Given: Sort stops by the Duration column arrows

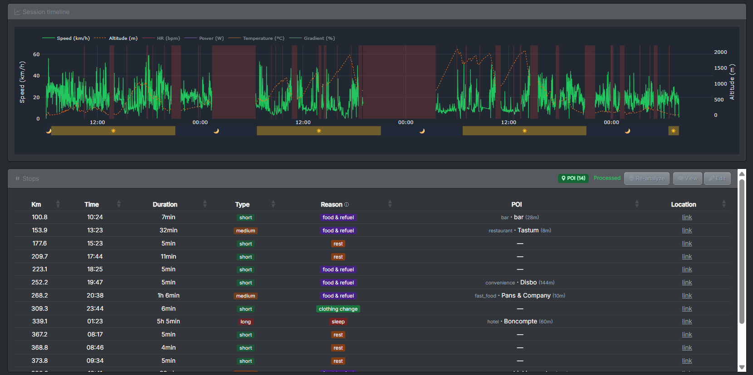Looking at the screenshot, I should pyautogui.click(x=205, y=204).
